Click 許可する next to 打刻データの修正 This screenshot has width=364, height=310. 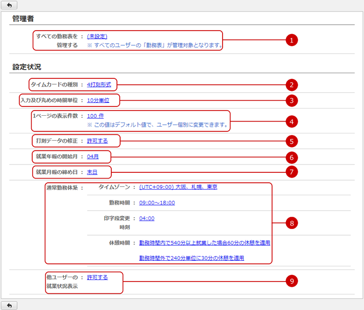[x=97, y=141]
